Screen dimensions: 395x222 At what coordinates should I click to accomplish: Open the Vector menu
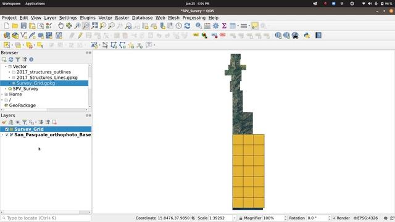106,18
